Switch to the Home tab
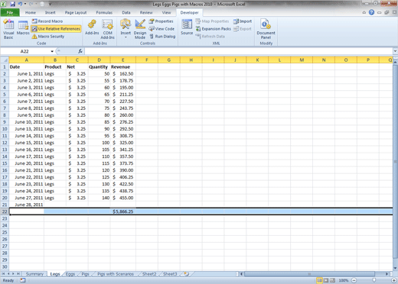This screenshot has width=398, height=284. point(31,12)
